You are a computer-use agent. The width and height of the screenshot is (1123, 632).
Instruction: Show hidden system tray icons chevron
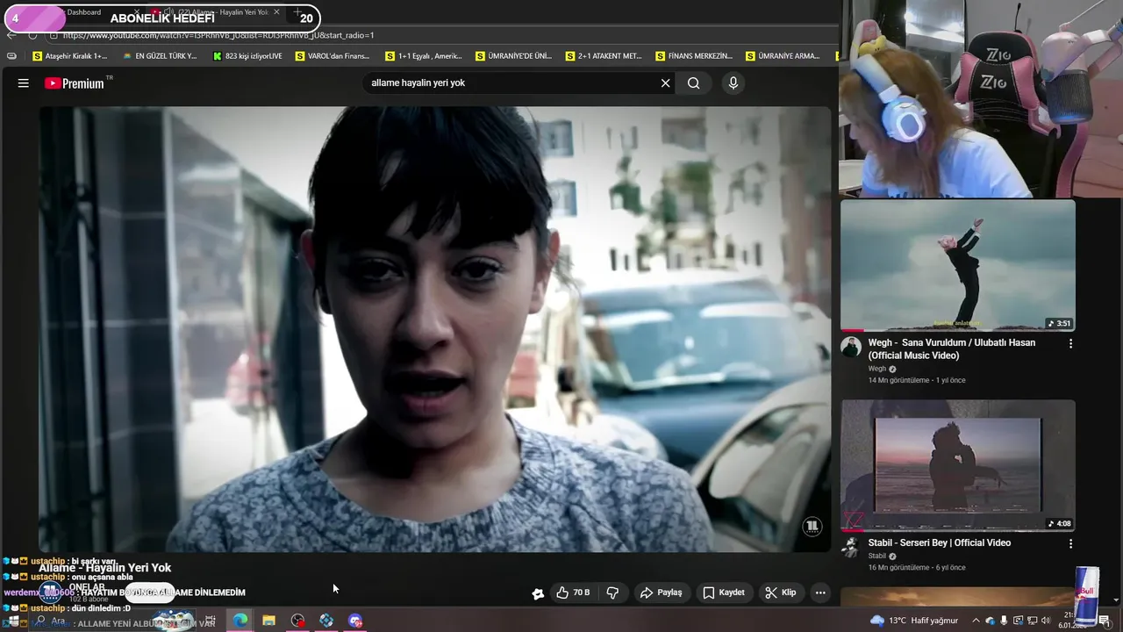[x=976, y=621]
